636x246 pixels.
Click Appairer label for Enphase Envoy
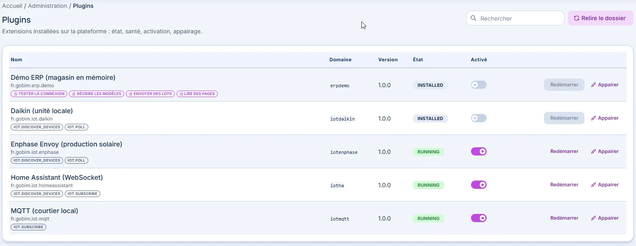608,151
